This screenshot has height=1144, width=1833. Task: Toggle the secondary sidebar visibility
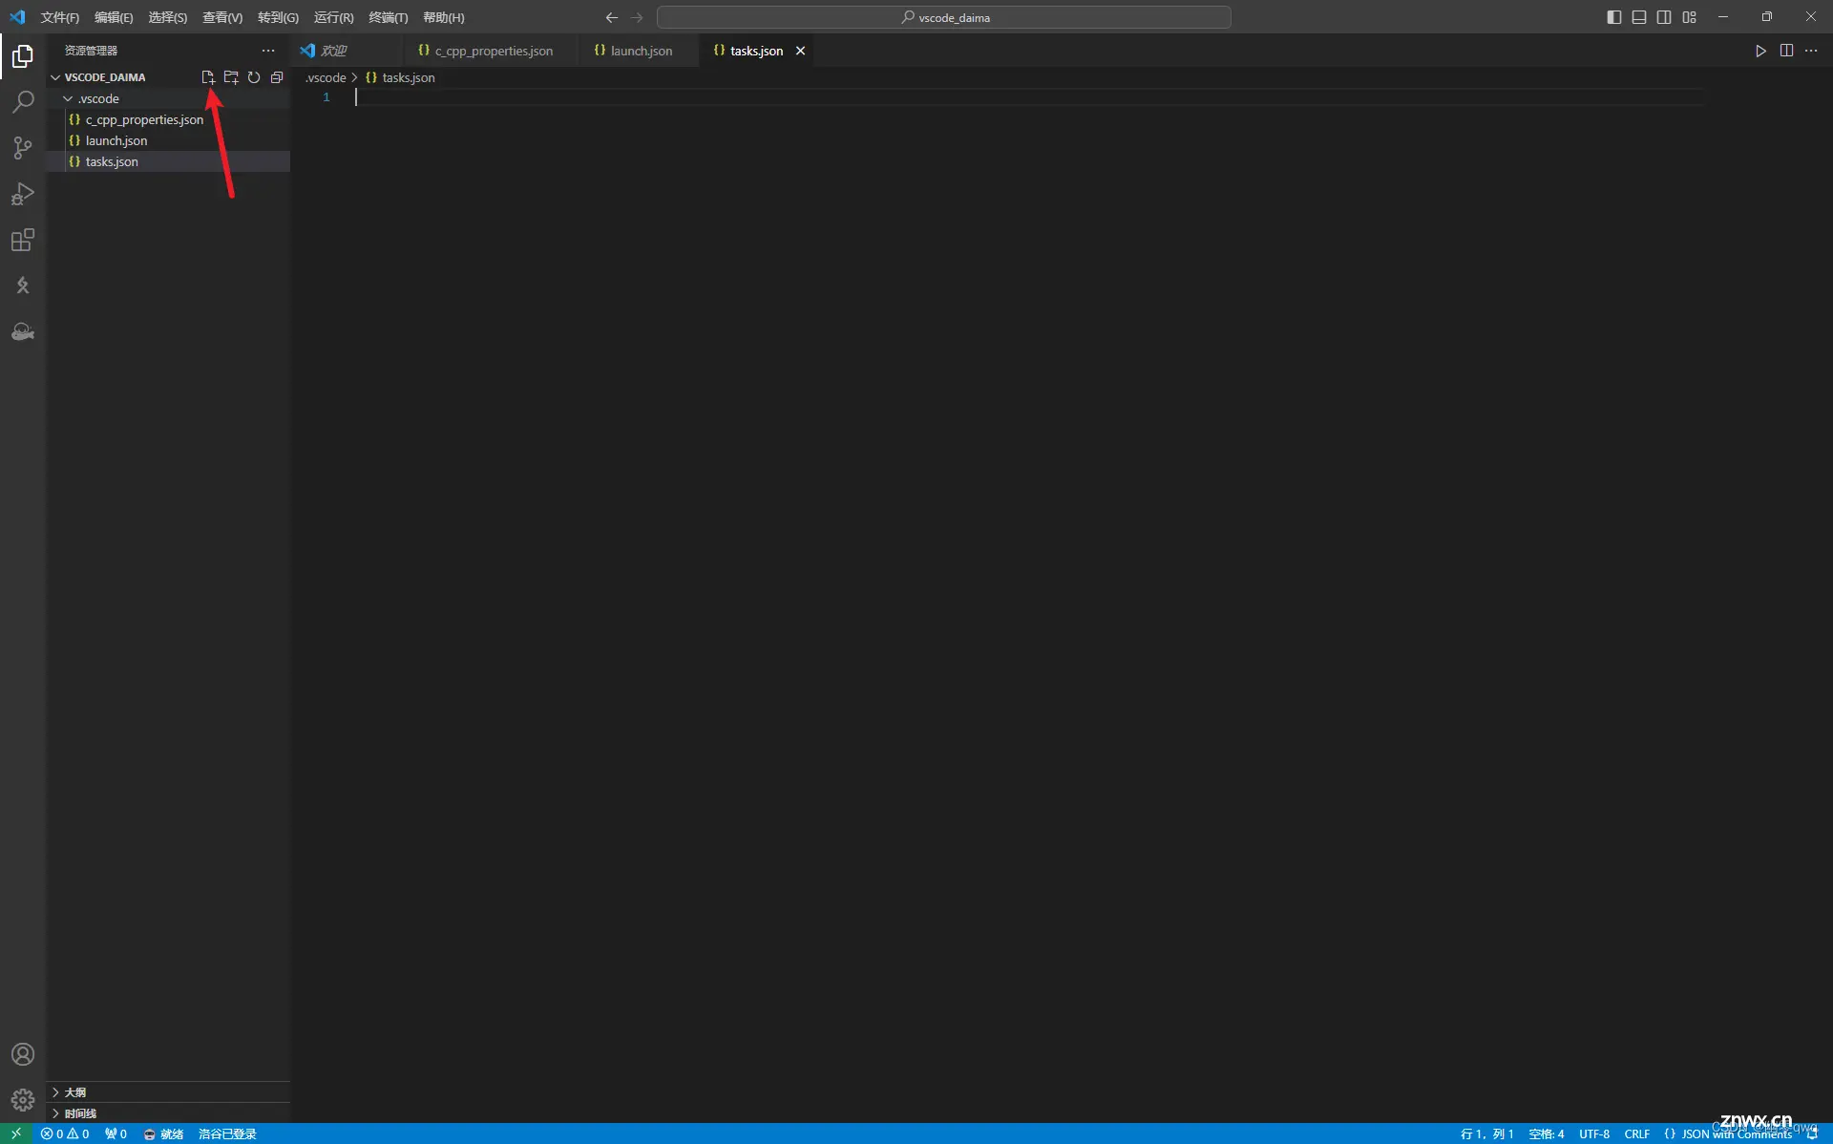click(x=1664, y=17)
